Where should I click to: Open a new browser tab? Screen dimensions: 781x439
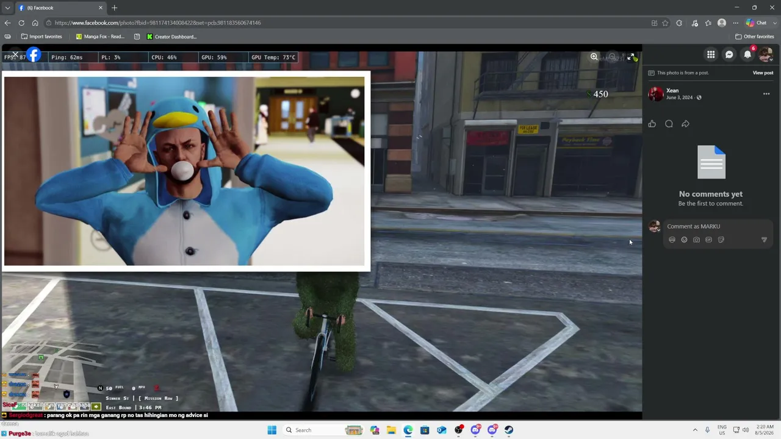coord(114,8)
